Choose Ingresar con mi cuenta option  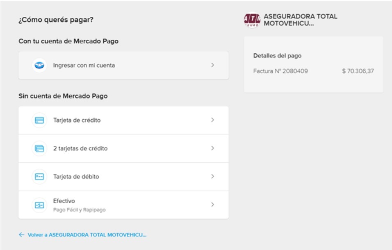click(84, 66)
